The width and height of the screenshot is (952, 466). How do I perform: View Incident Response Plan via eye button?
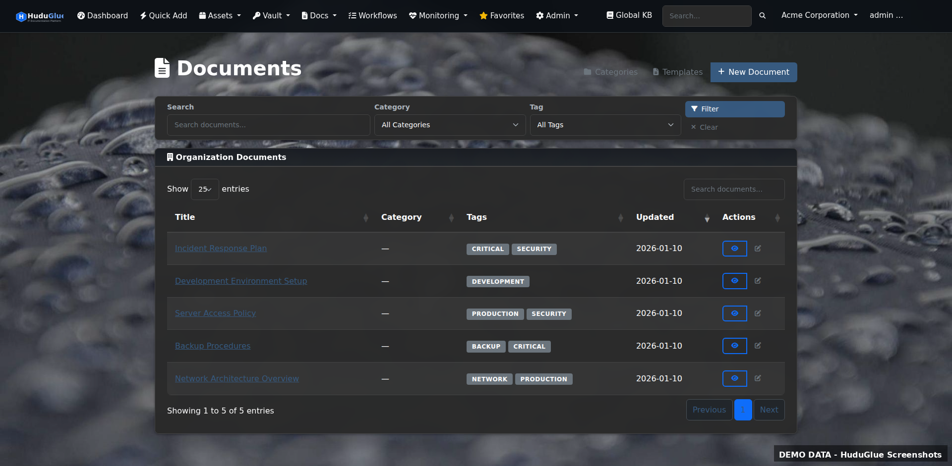734,249
